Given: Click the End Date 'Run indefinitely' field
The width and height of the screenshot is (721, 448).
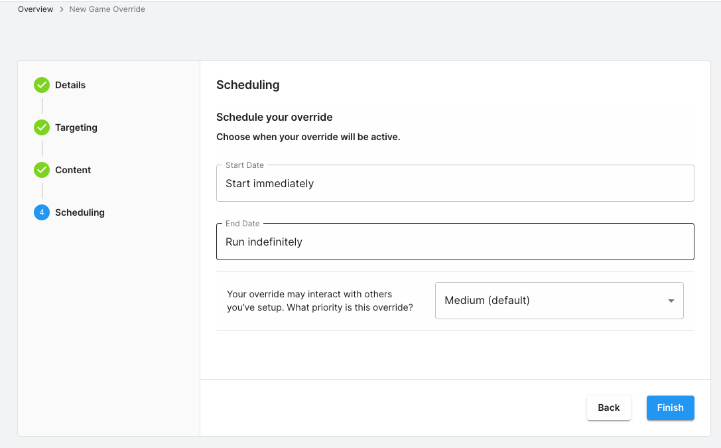Looking at the screenshot, I should (x=455, y=242).
